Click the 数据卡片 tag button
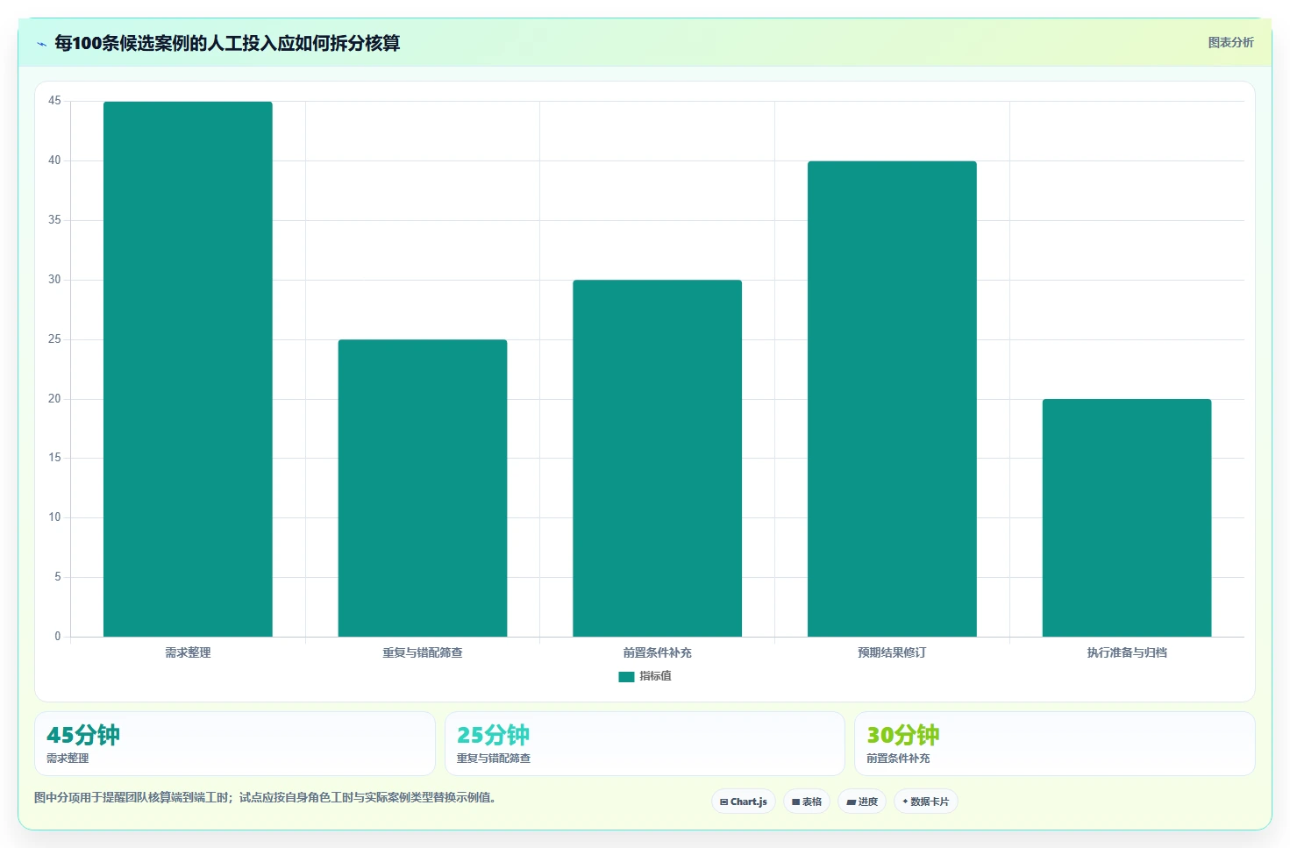 925,802
